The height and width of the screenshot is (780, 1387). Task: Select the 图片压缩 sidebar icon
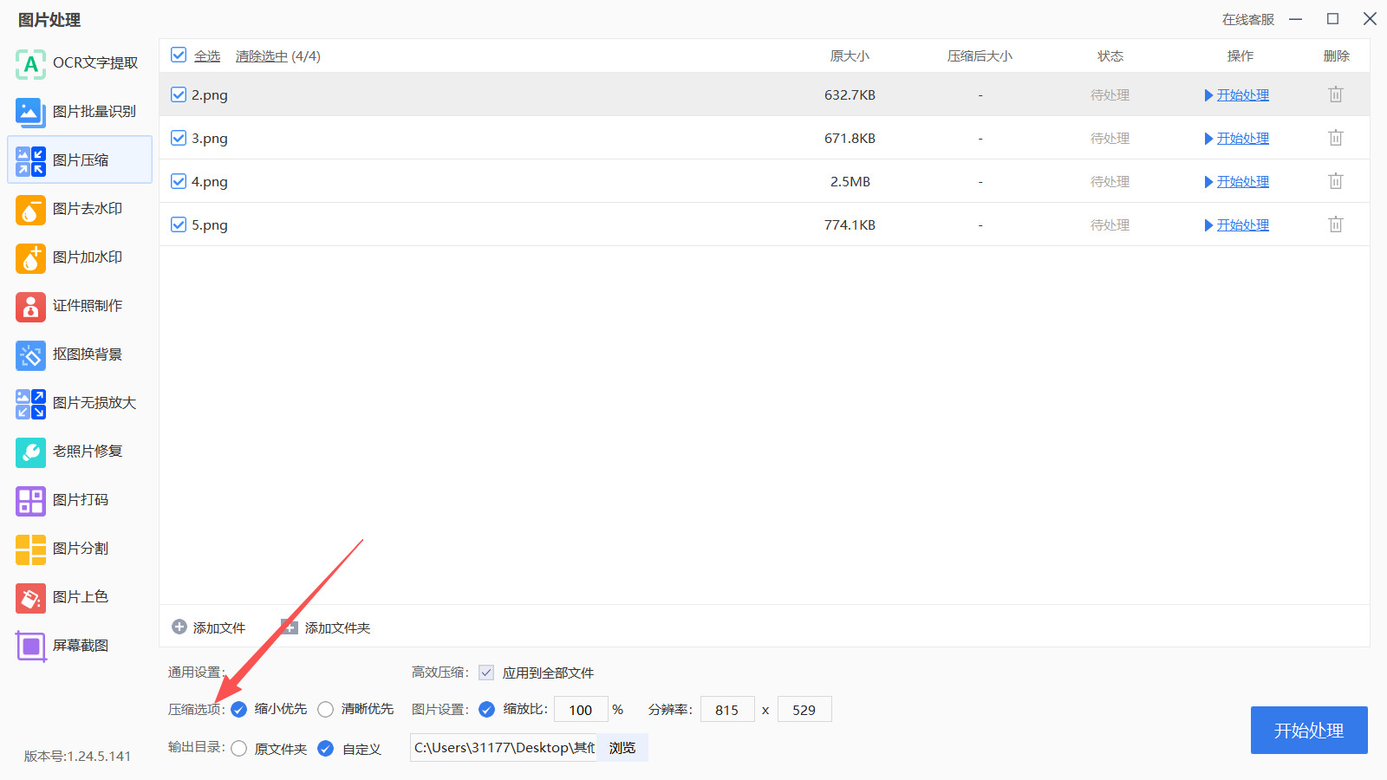point(30,160)
